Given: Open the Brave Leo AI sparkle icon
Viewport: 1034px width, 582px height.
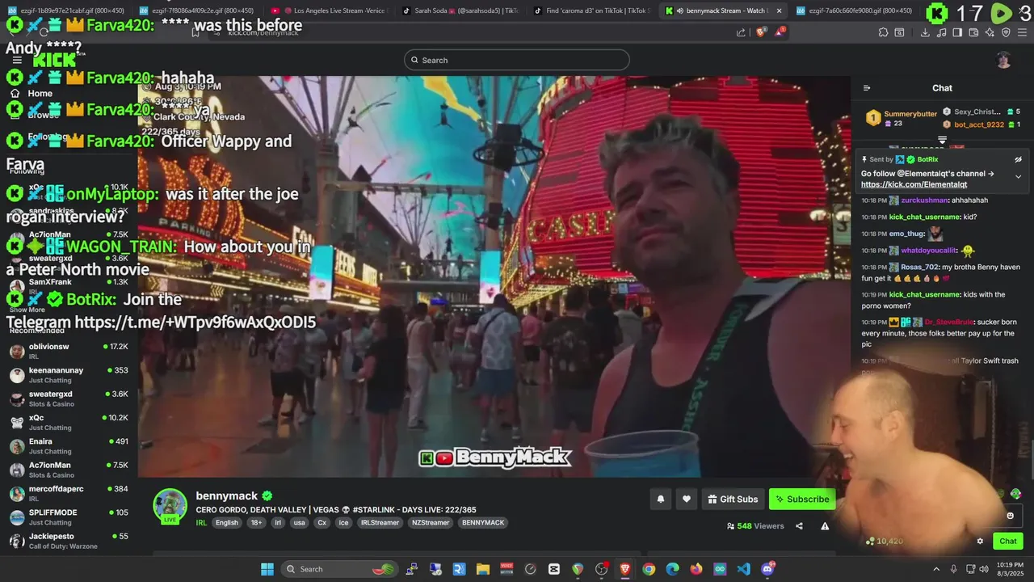Looking at the screenshot, I should coord(990,32).
